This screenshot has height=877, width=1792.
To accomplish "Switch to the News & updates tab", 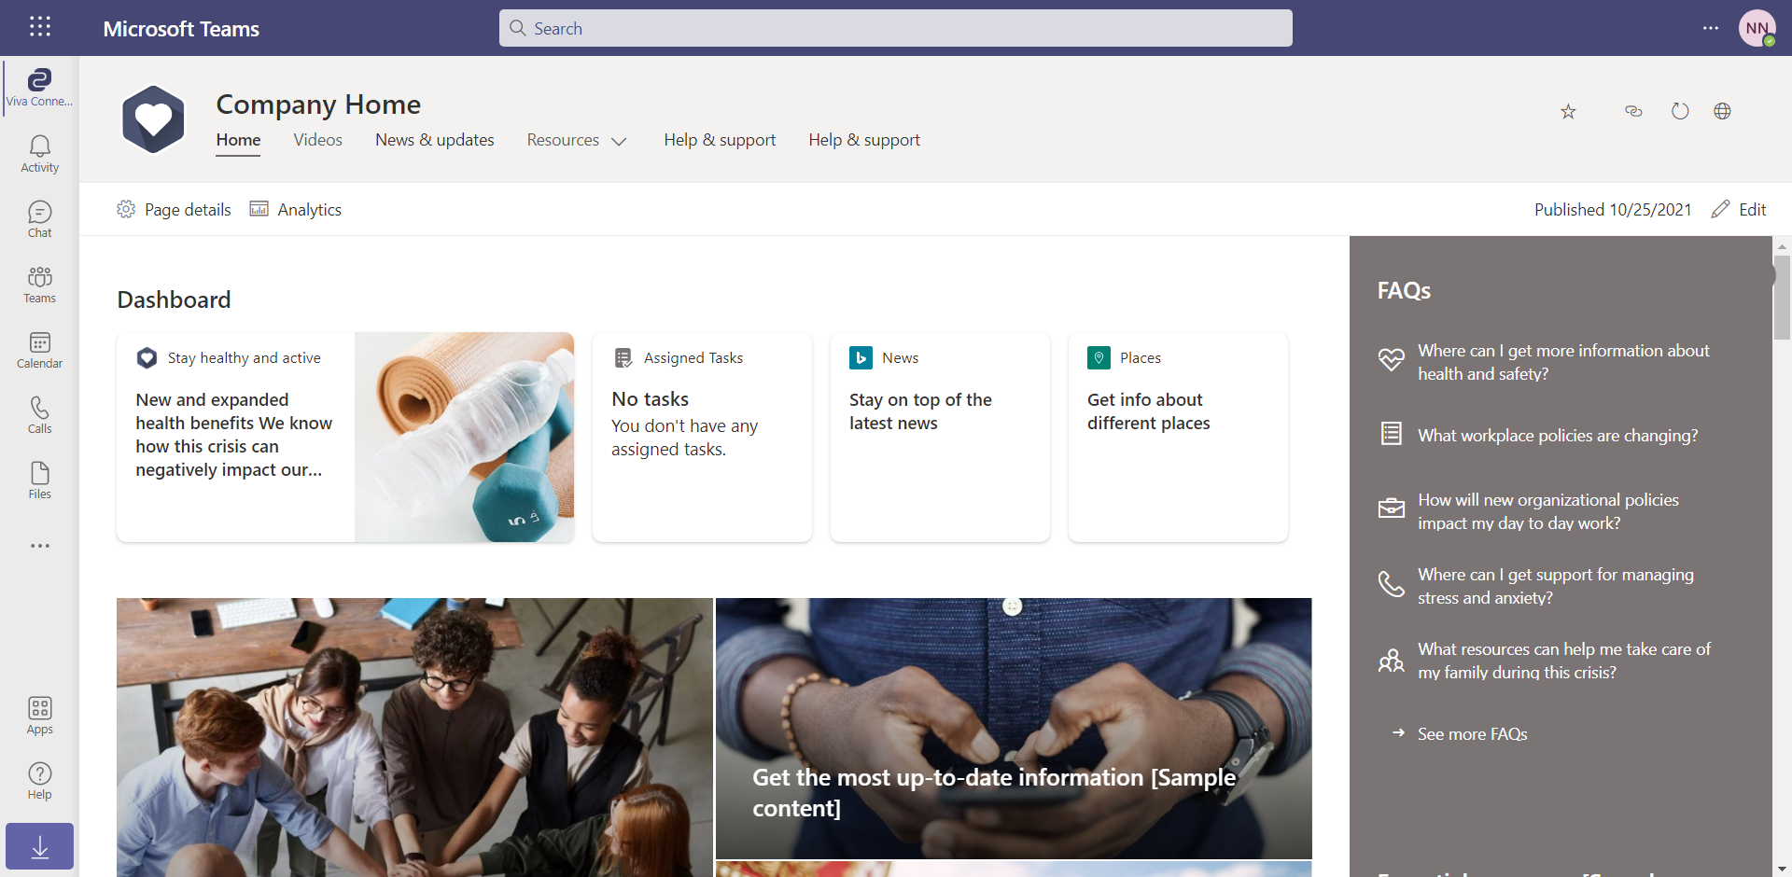I will click(x=434, y=140).
